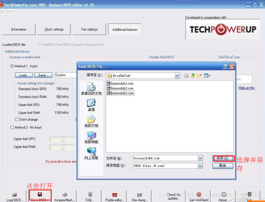Select Method 1 - Hash option
The width and height of the screenshot is (265, 202).
pyautogui.click(x=12, y=66)
